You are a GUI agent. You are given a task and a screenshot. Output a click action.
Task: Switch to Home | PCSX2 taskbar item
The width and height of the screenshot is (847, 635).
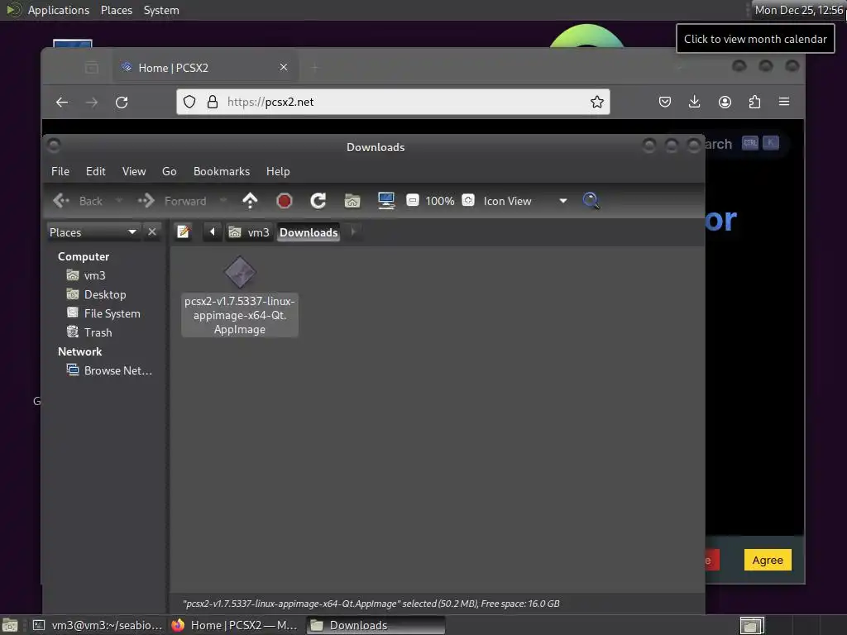(236, 625)
